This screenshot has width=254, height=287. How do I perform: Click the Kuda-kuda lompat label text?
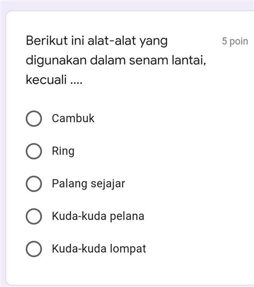click(99, 249)
